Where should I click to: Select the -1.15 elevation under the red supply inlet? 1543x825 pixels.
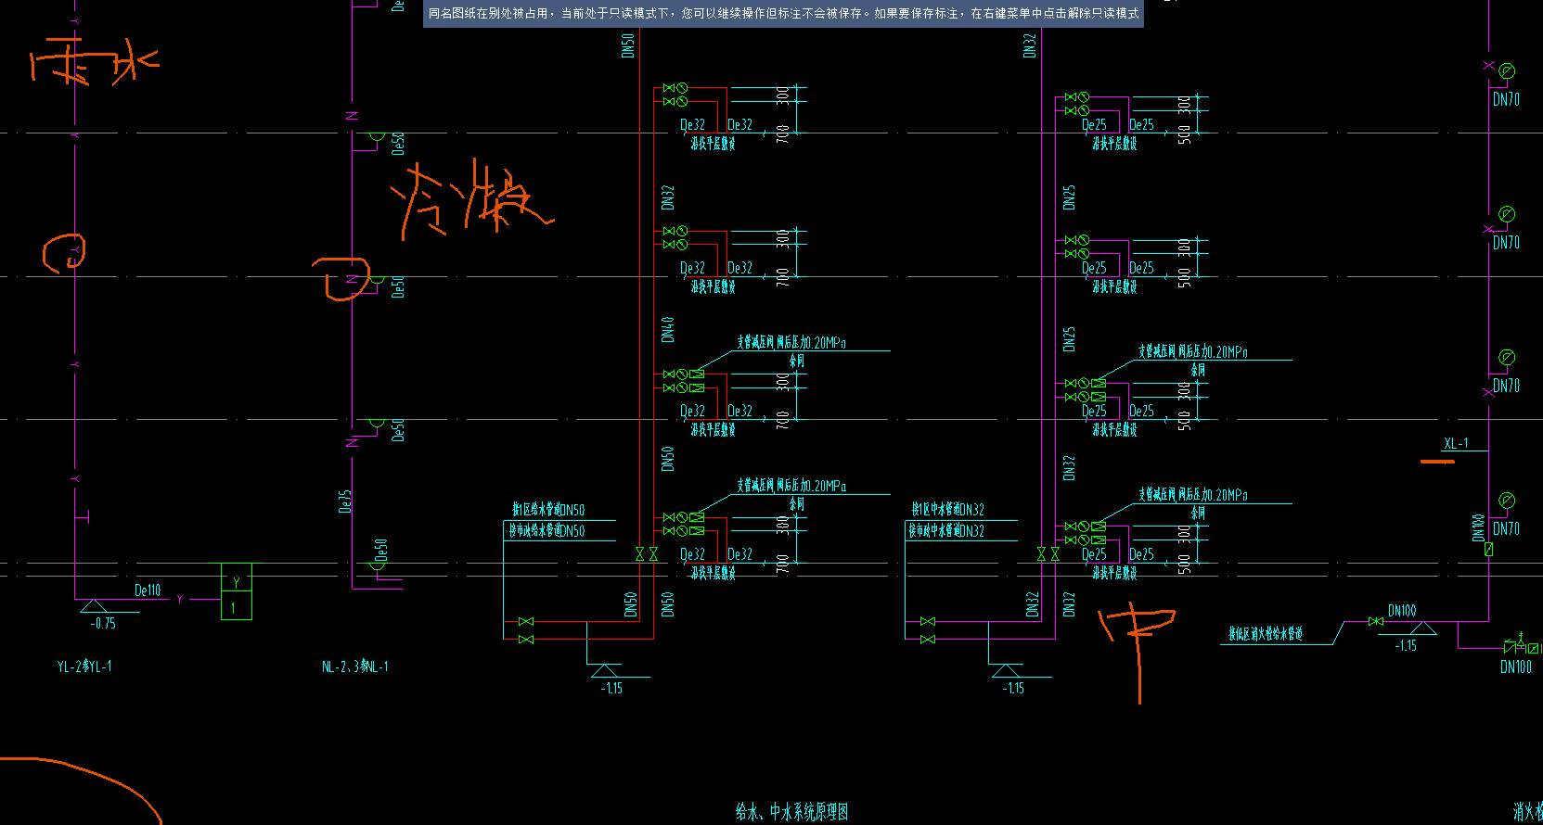point(611,689)
